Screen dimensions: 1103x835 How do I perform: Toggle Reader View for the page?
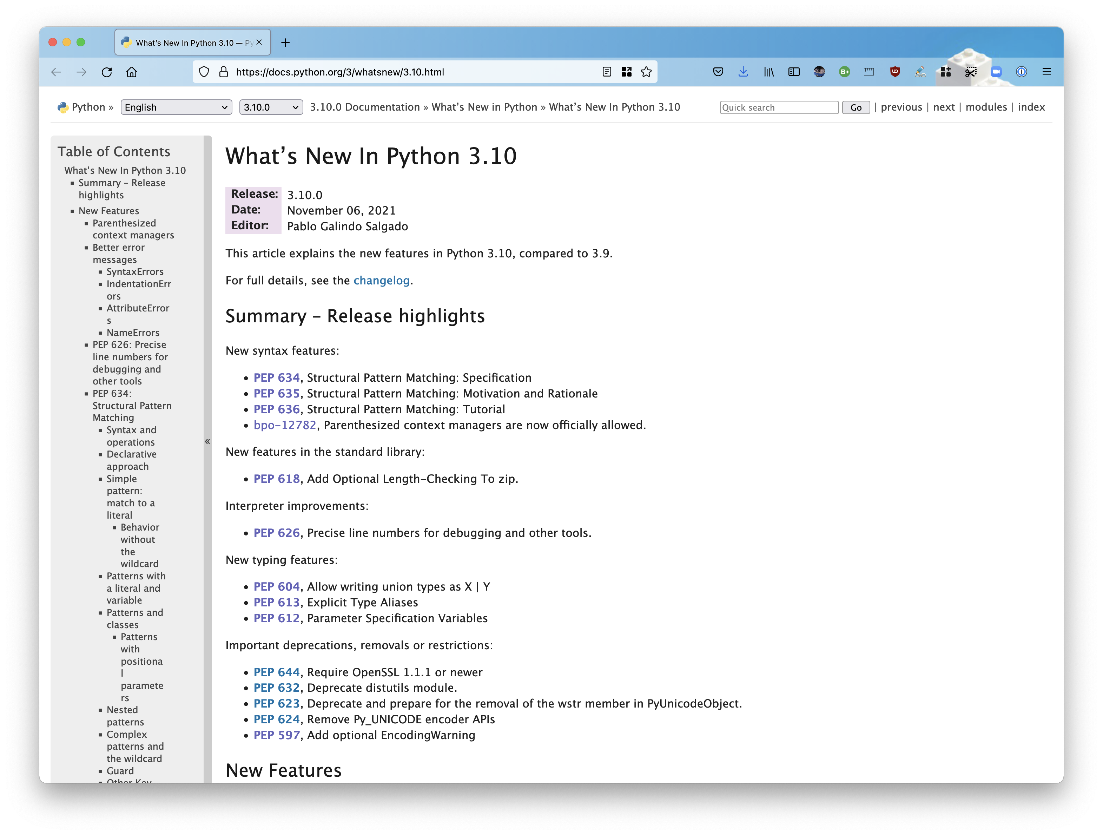606,71
